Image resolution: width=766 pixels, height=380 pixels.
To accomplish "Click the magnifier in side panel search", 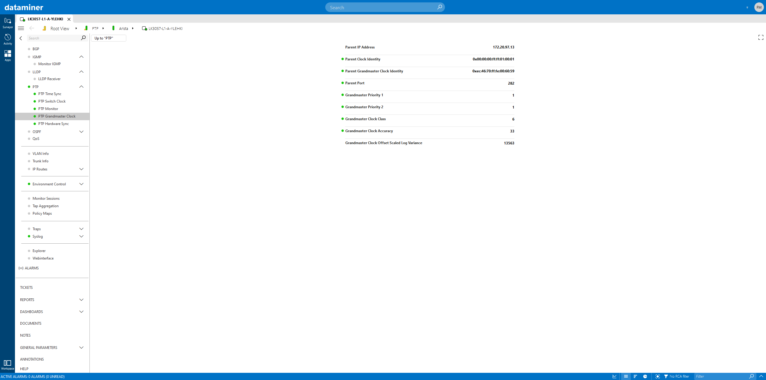I will click(83, 38).
